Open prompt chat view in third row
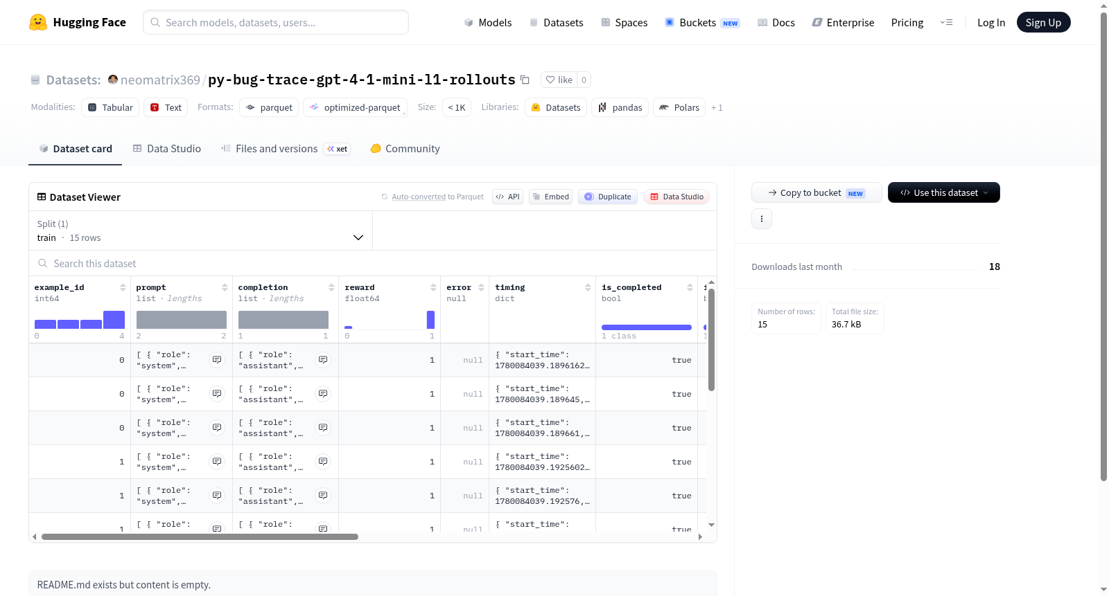Image resolution: width=1109 pixels, height=596 pixels. (x=217, y=428)
